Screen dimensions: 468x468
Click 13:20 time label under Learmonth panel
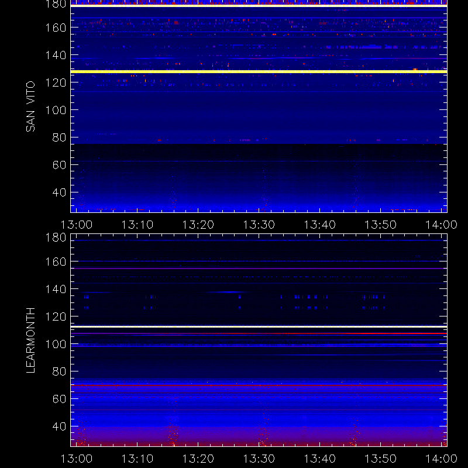point(198,459)
